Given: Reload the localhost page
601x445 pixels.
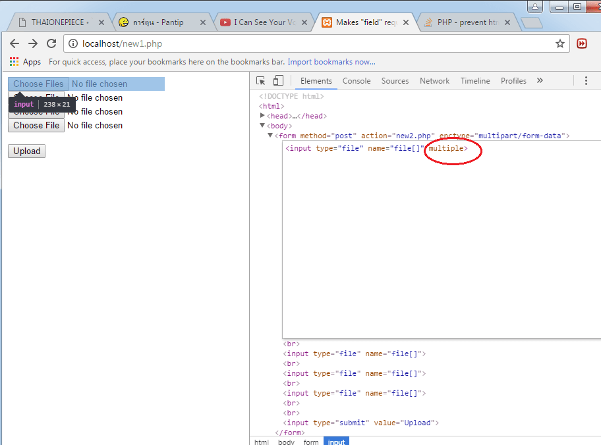Looking at the screenshot, I should click(x=51, y=44).
